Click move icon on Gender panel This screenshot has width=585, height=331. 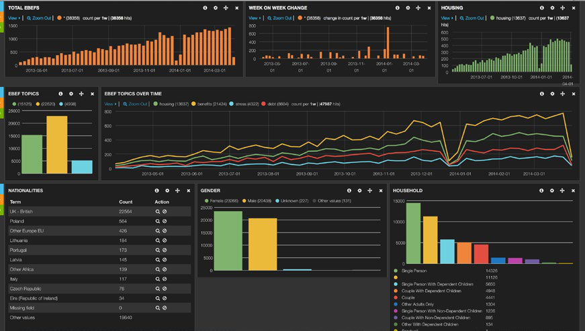point(369,191)
